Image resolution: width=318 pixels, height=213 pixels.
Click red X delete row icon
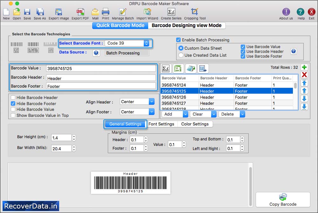click(304, 75)
